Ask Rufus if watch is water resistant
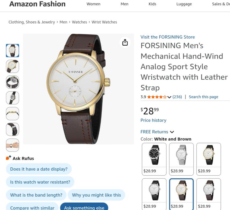230x210 pixels. pos(40,182)
